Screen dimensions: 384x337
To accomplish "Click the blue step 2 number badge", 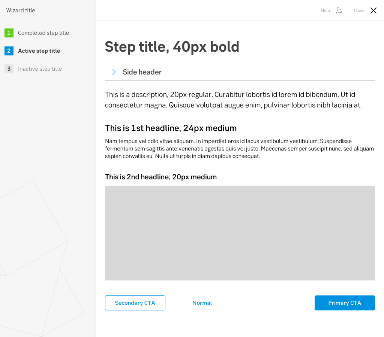I will tap(9, 51).
